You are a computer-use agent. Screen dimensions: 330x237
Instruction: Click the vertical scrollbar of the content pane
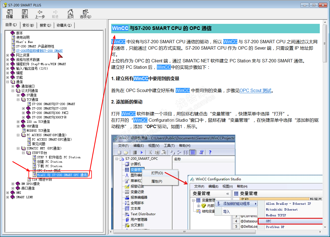[x=325, y=124]
